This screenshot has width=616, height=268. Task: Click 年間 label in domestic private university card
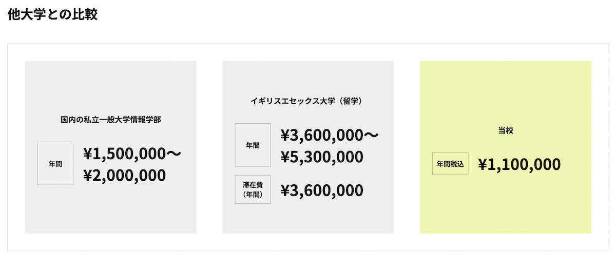55,164
